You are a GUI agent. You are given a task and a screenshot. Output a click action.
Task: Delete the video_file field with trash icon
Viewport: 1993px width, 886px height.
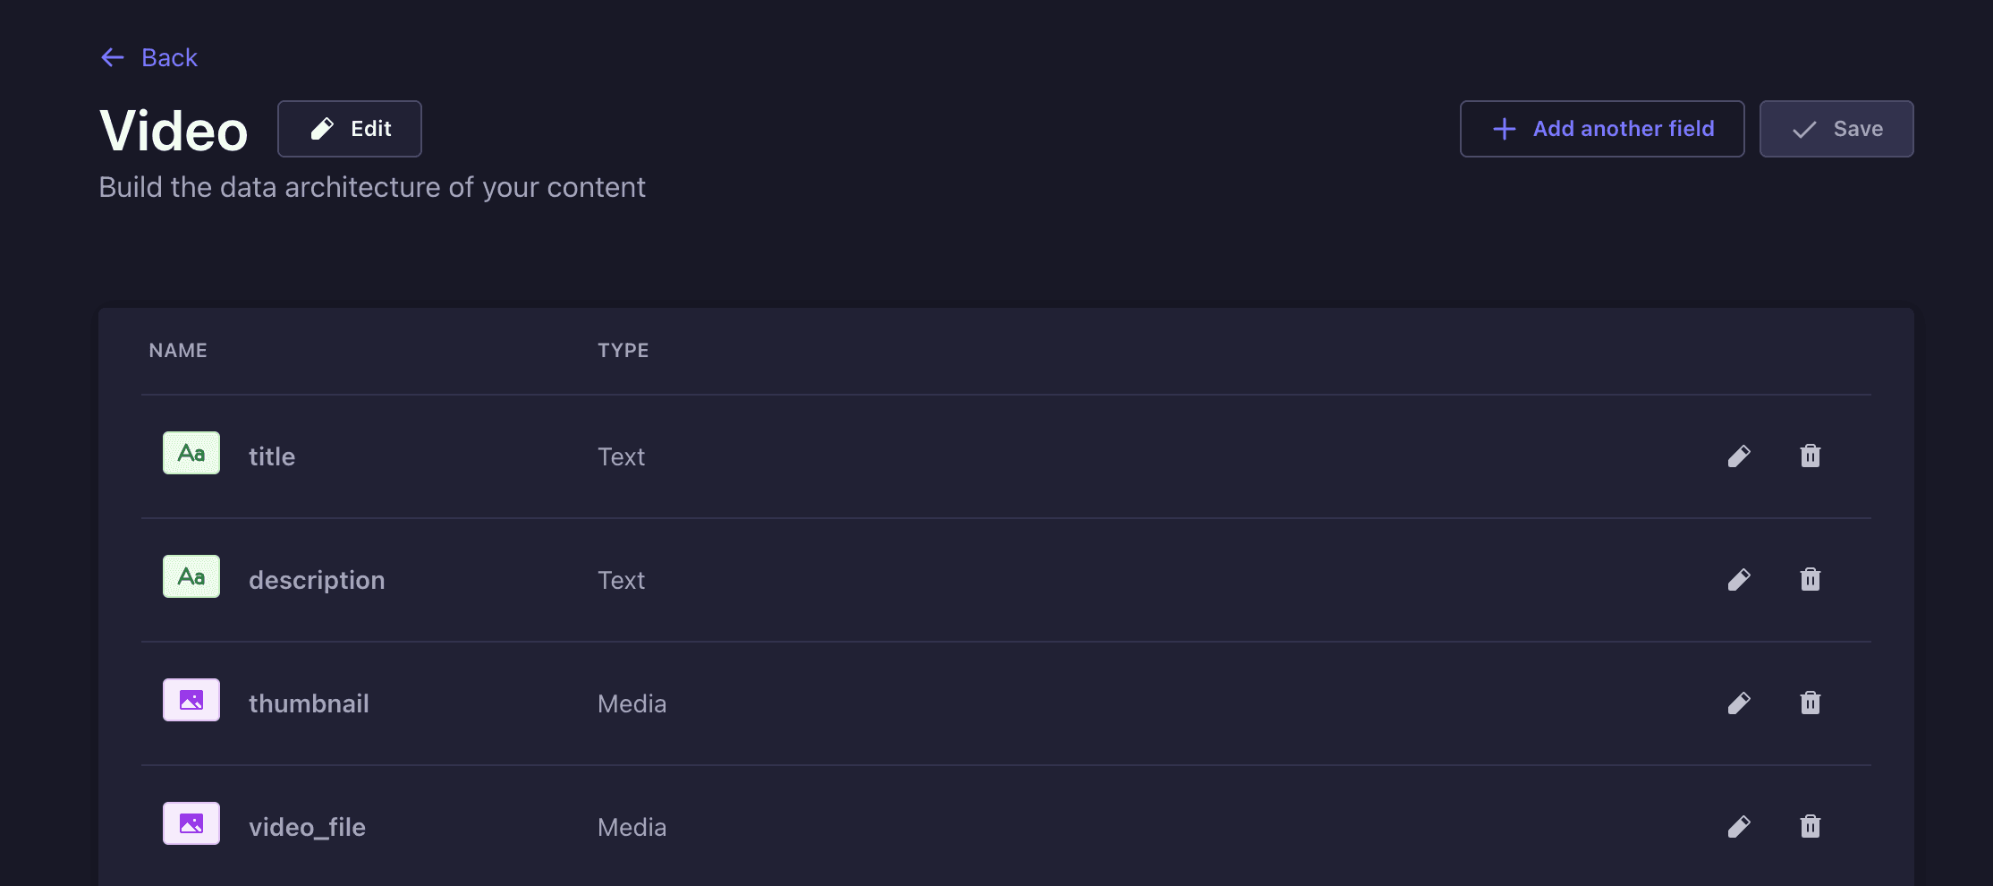coord(1810,827)
